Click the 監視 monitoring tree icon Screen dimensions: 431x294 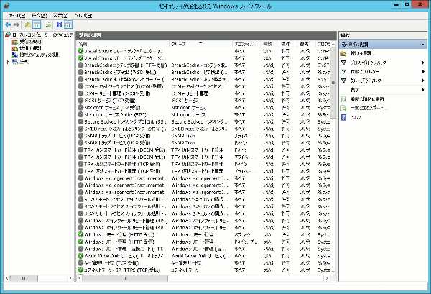15,62
